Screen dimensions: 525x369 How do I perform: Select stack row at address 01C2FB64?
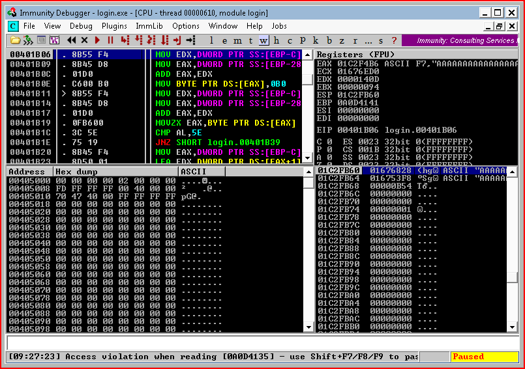coord(412,178)
